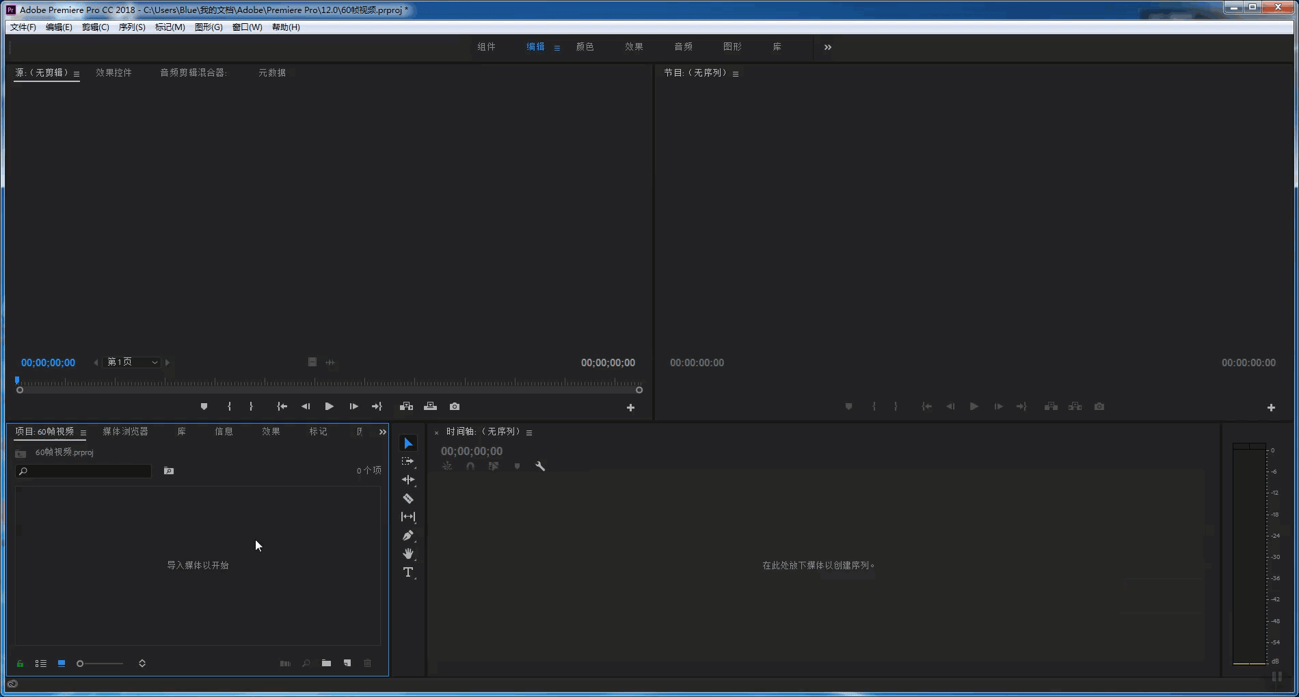Image resolution: width=1299 pixels, height=697 pixels.
Task: Click Add Marker in Source monitor
Action: click(x=204, y=407)
